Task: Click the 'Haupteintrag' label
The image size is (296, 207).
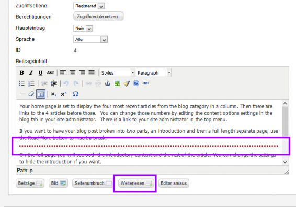Action: (x=30, y=28)
